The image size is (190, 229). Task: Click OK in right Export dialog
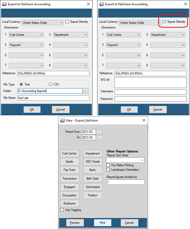coord(129,109)
